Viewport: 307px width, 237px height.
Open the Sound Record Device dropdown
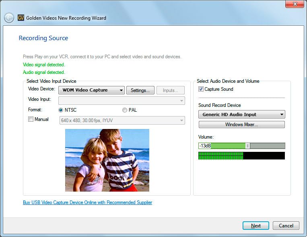coord(241,114)
